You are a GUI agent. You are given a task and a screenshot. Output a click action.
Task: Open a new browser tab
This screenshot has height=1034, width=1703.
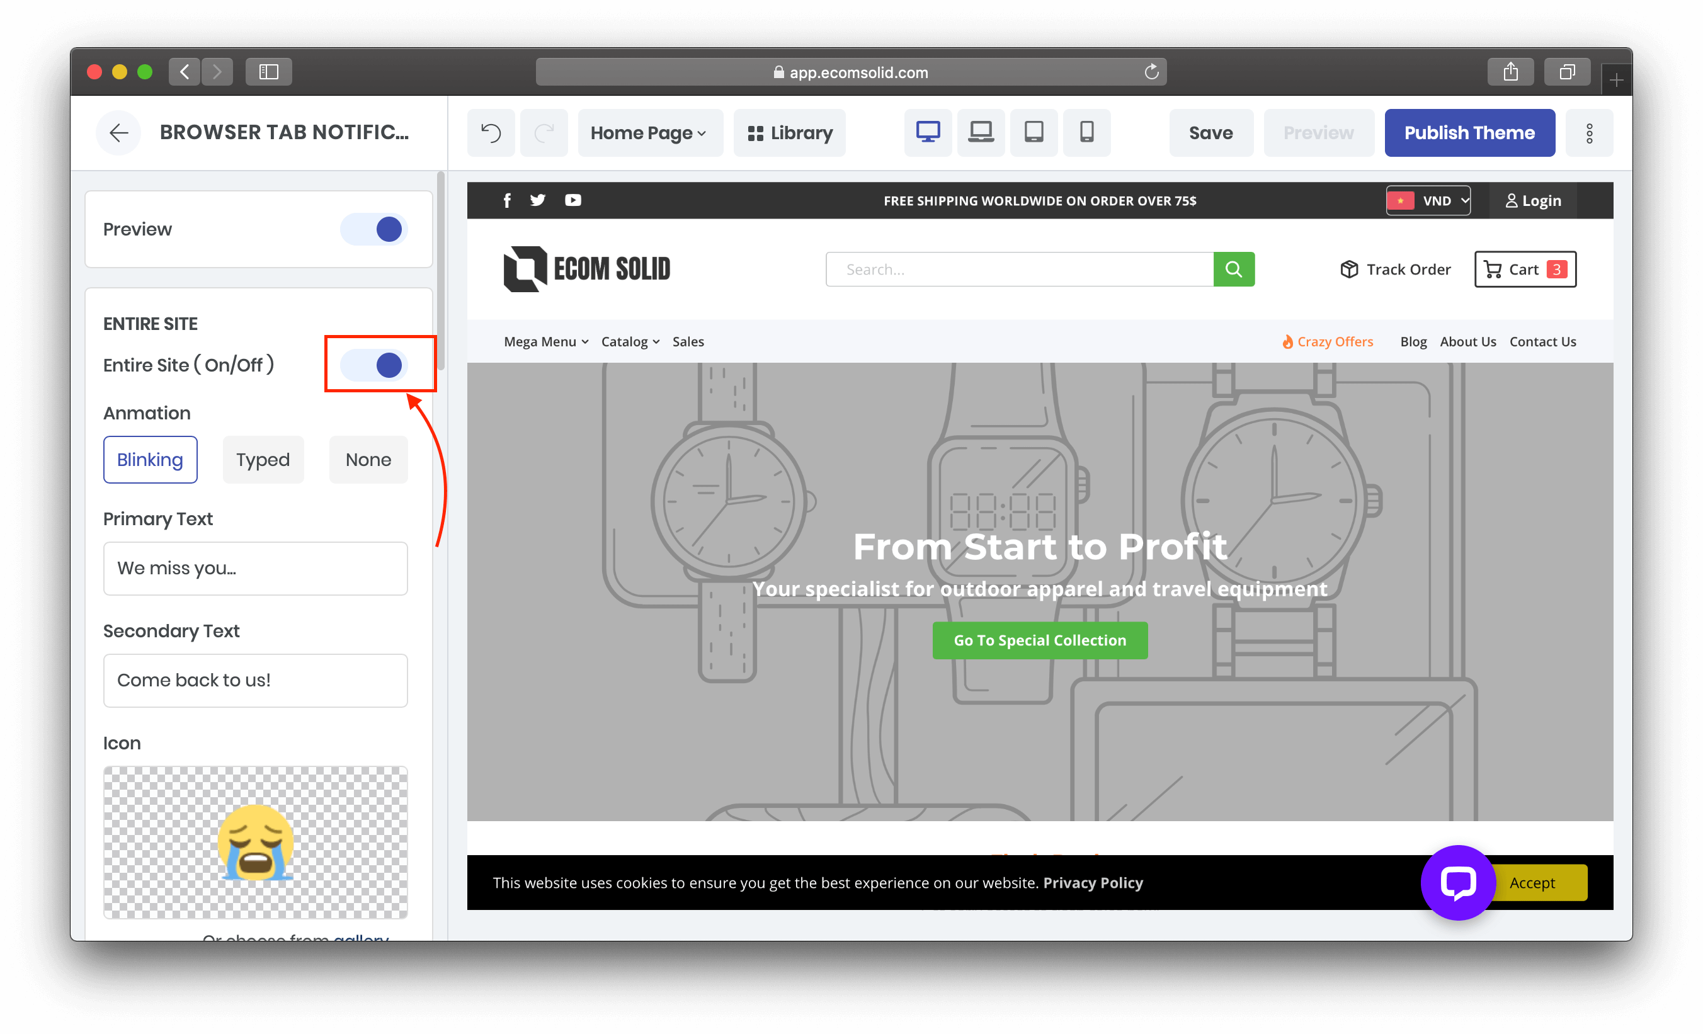coord(1616,80)
